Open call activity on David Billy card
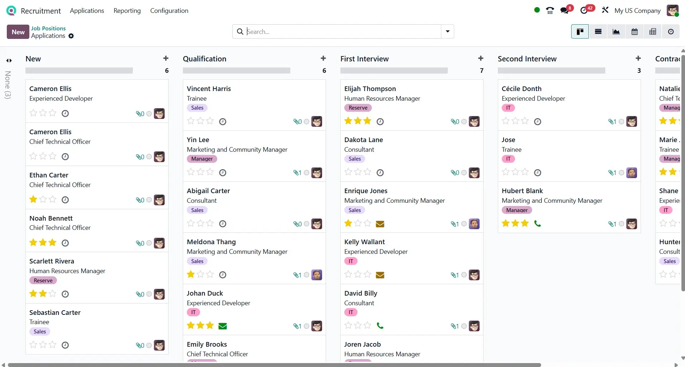The image size is (685, 367). point(380,326)
